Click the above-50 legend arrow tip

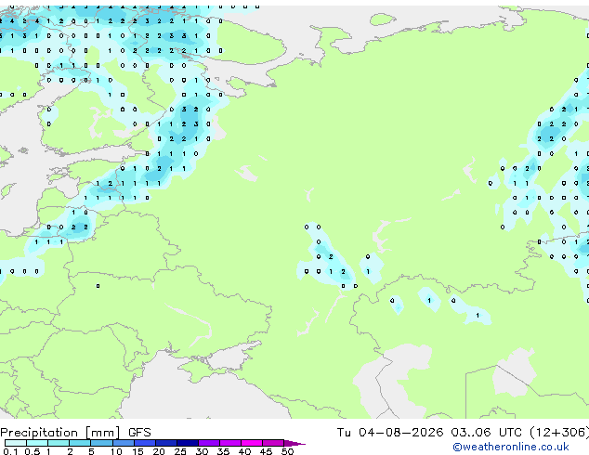tap(294, 443)
